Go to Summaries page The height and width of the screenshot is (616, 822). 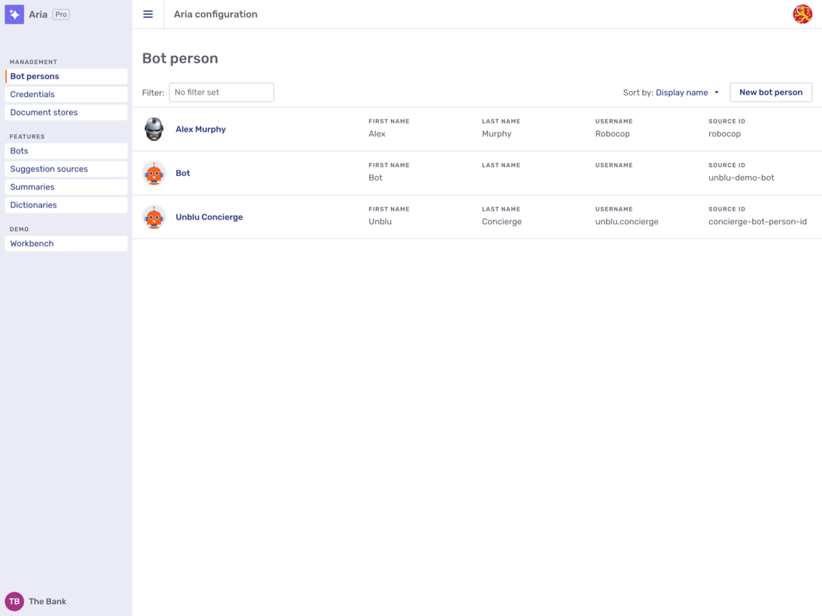point(66,187)
